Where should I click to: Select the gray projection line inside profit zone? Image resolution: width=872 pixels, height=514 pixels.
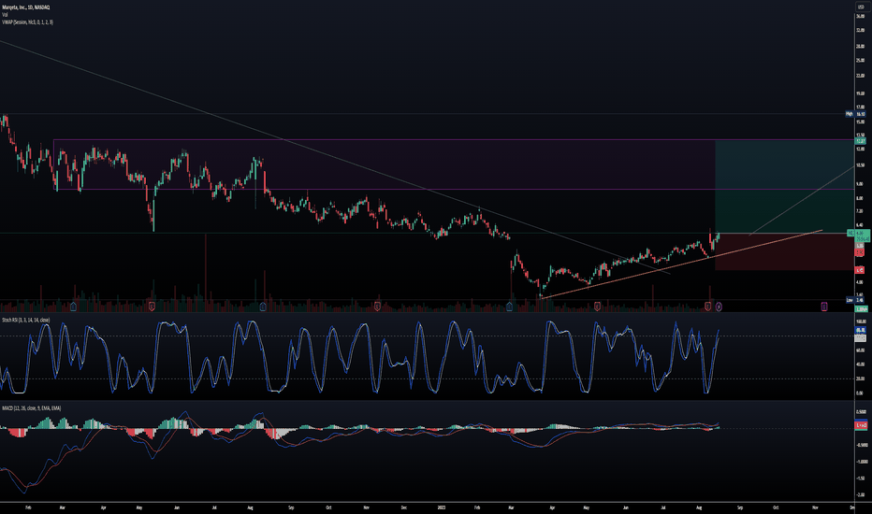[x=802, y=201]
